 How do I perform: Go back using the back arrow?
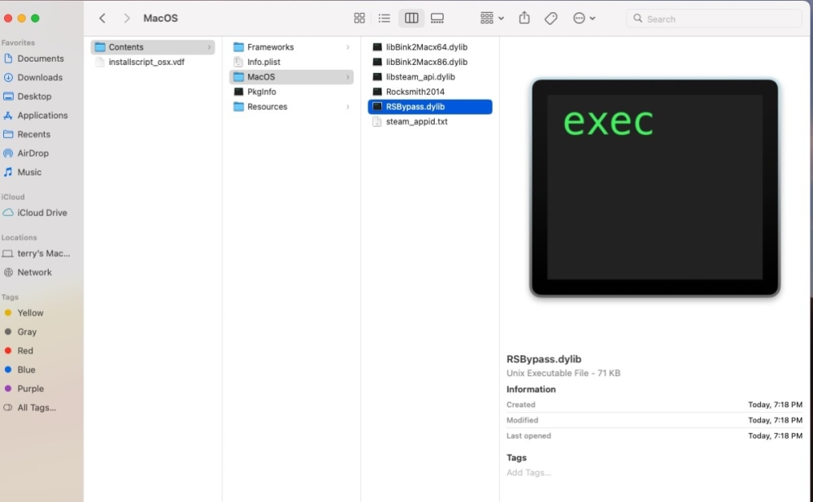tap(102, 18)
